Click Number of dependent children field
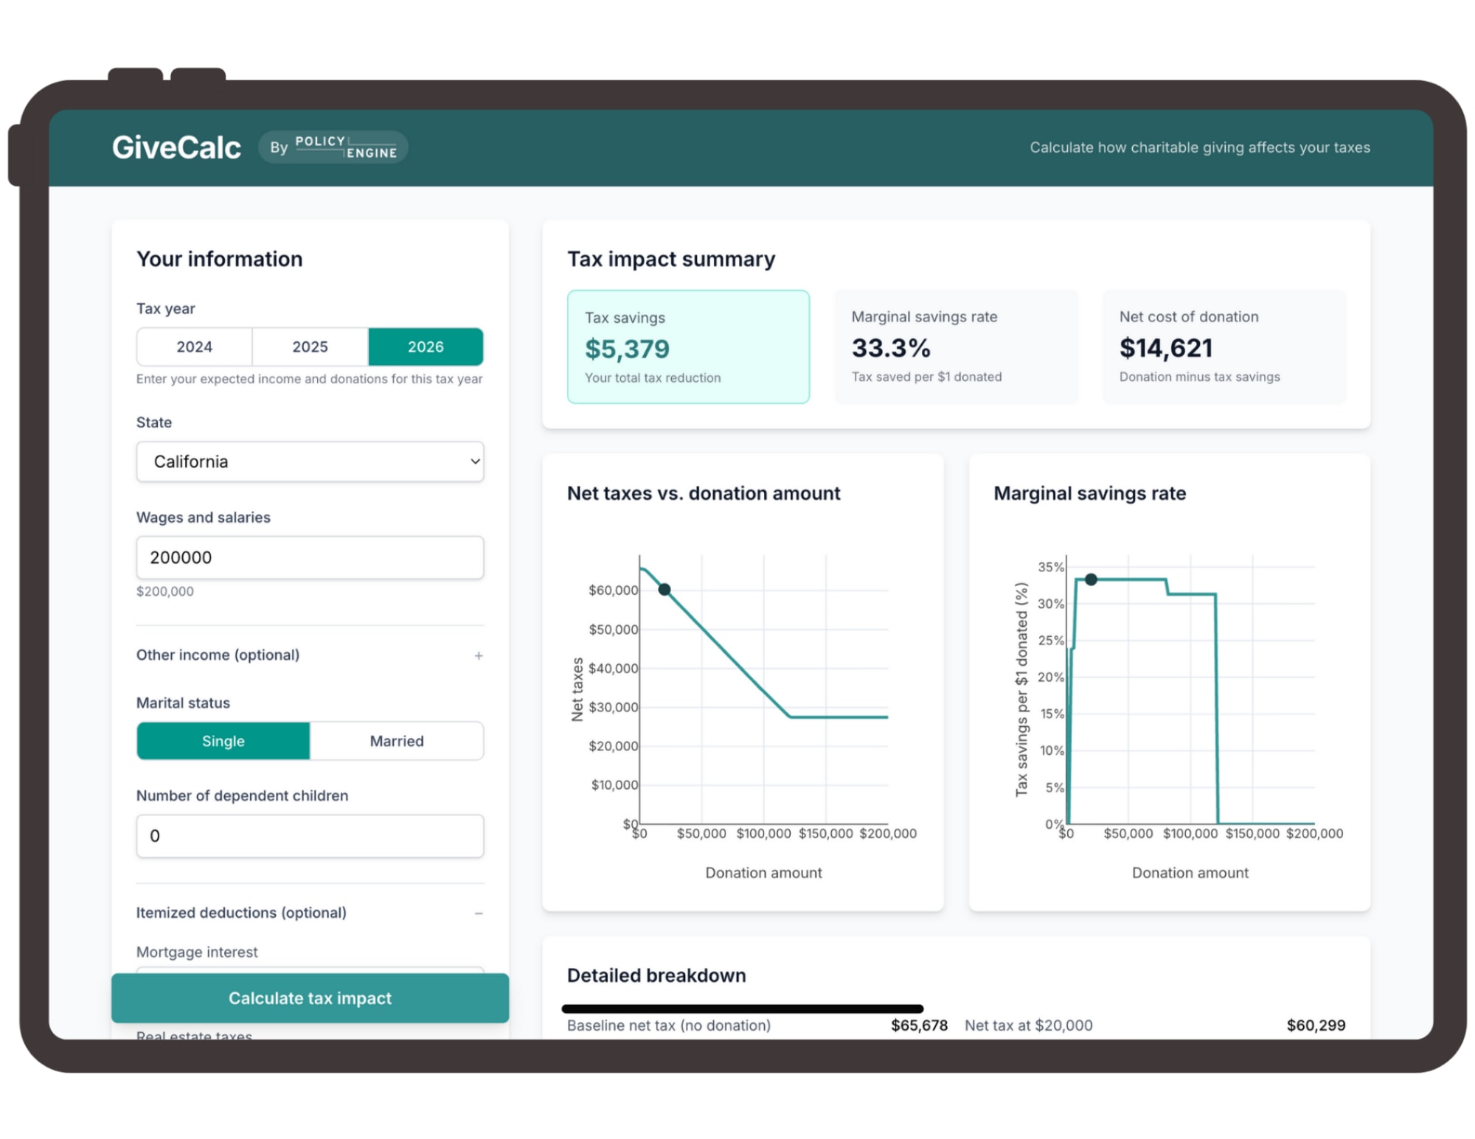 (x=310, y=836)
